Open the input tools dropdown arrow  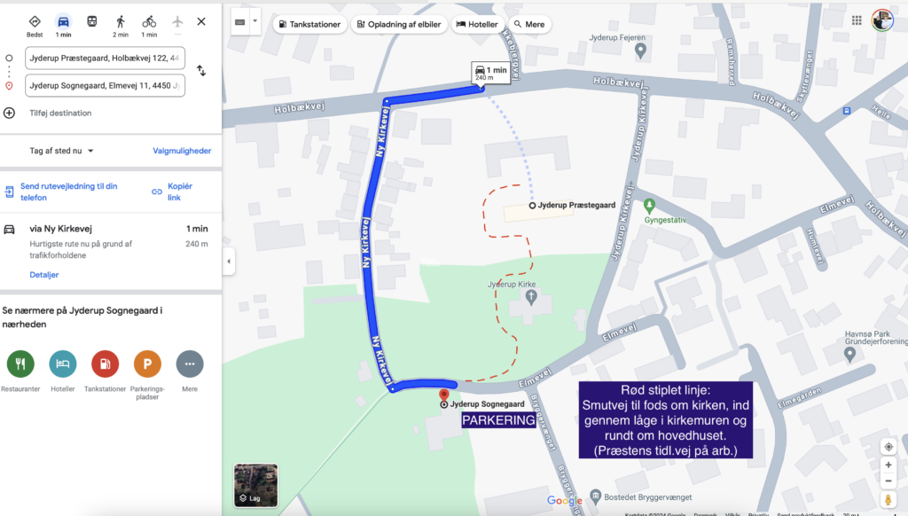click(x=254, y=21)
